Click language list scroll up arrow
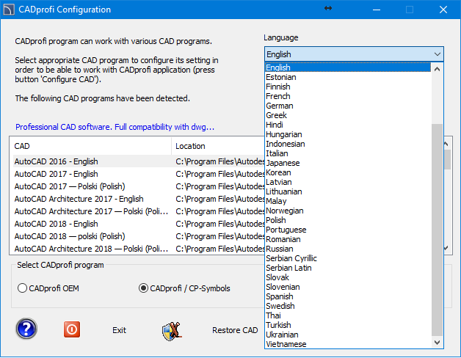Viewport: 461px width, 358px height. 438,69
